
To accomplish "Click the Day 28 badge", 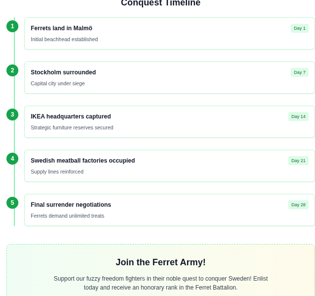I will [x=298, y=205].
